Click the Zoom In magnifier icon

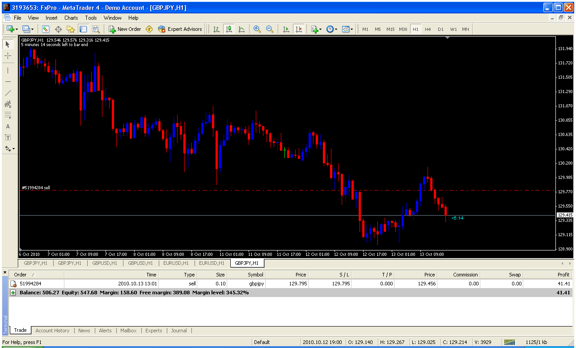[257, 29]
